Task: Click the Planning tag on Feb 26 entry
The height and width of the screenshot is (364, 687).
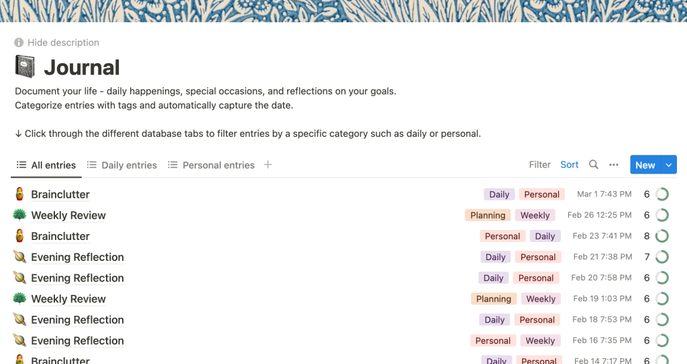Action: (488, 215)
